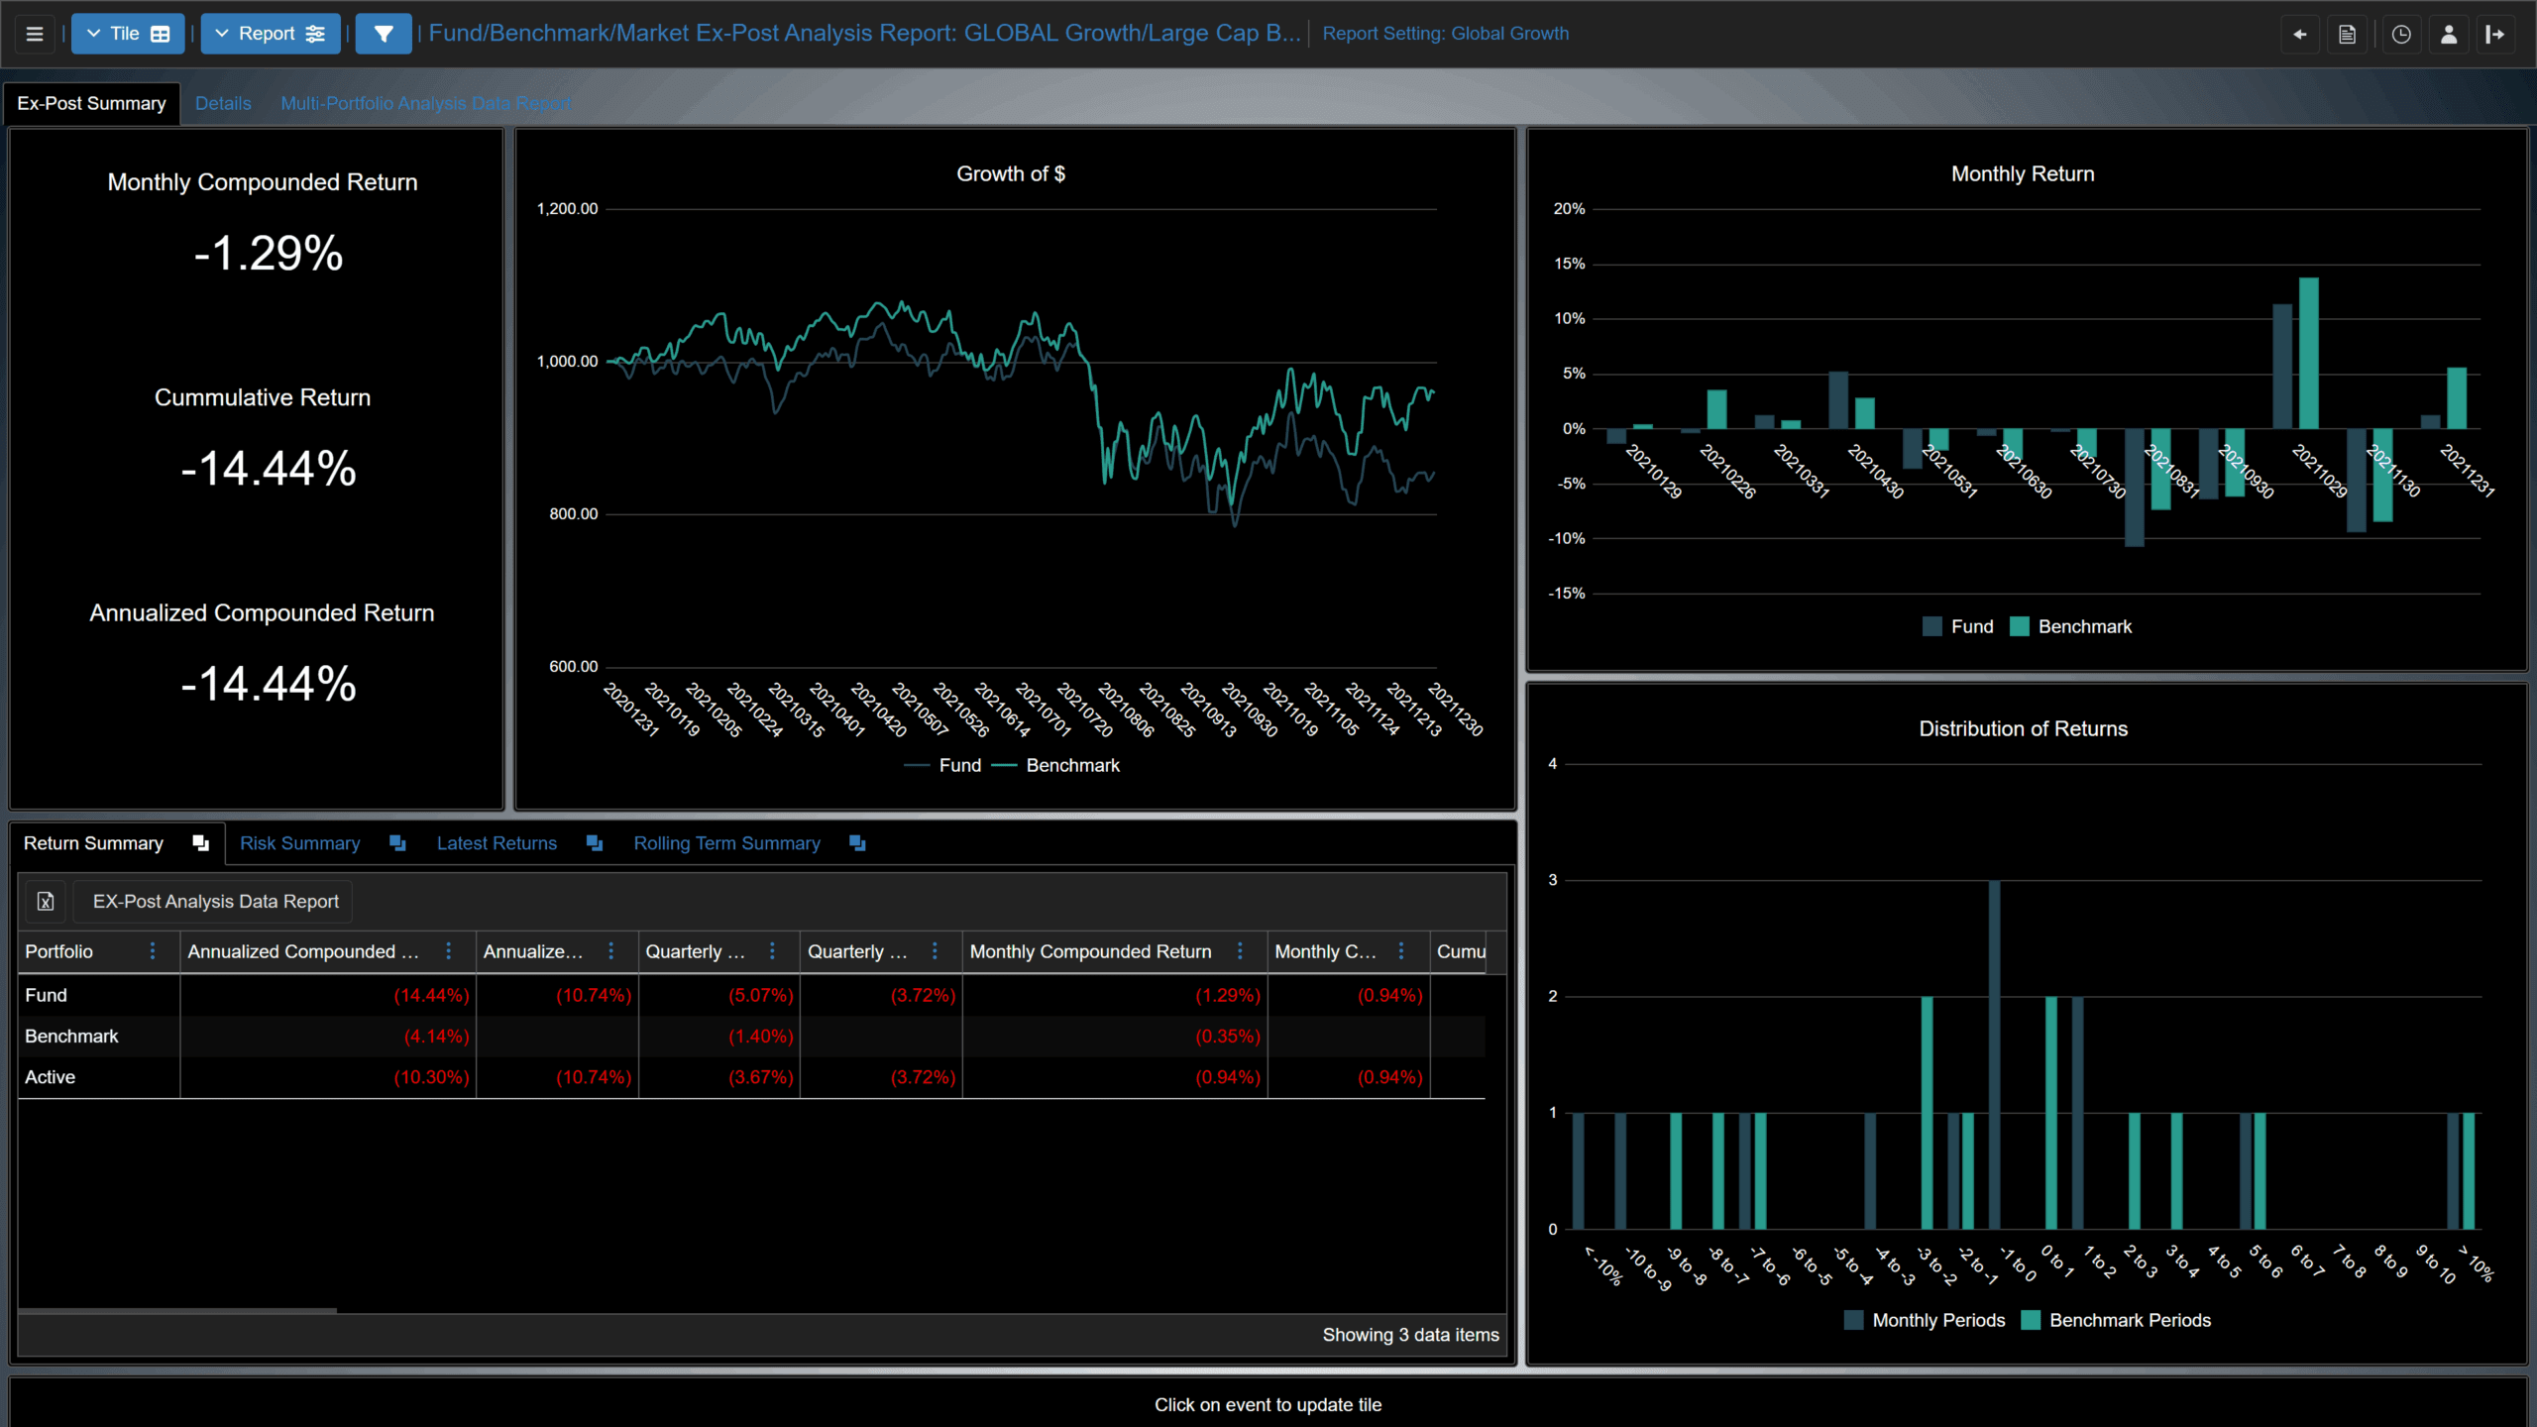Select the Latest Returns tab

(496, 843)
